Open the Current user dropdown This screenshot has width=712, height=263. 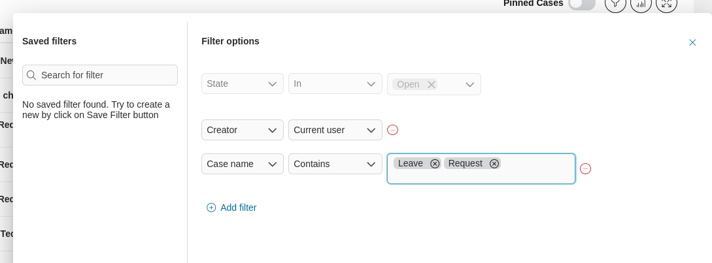(335, 130)
